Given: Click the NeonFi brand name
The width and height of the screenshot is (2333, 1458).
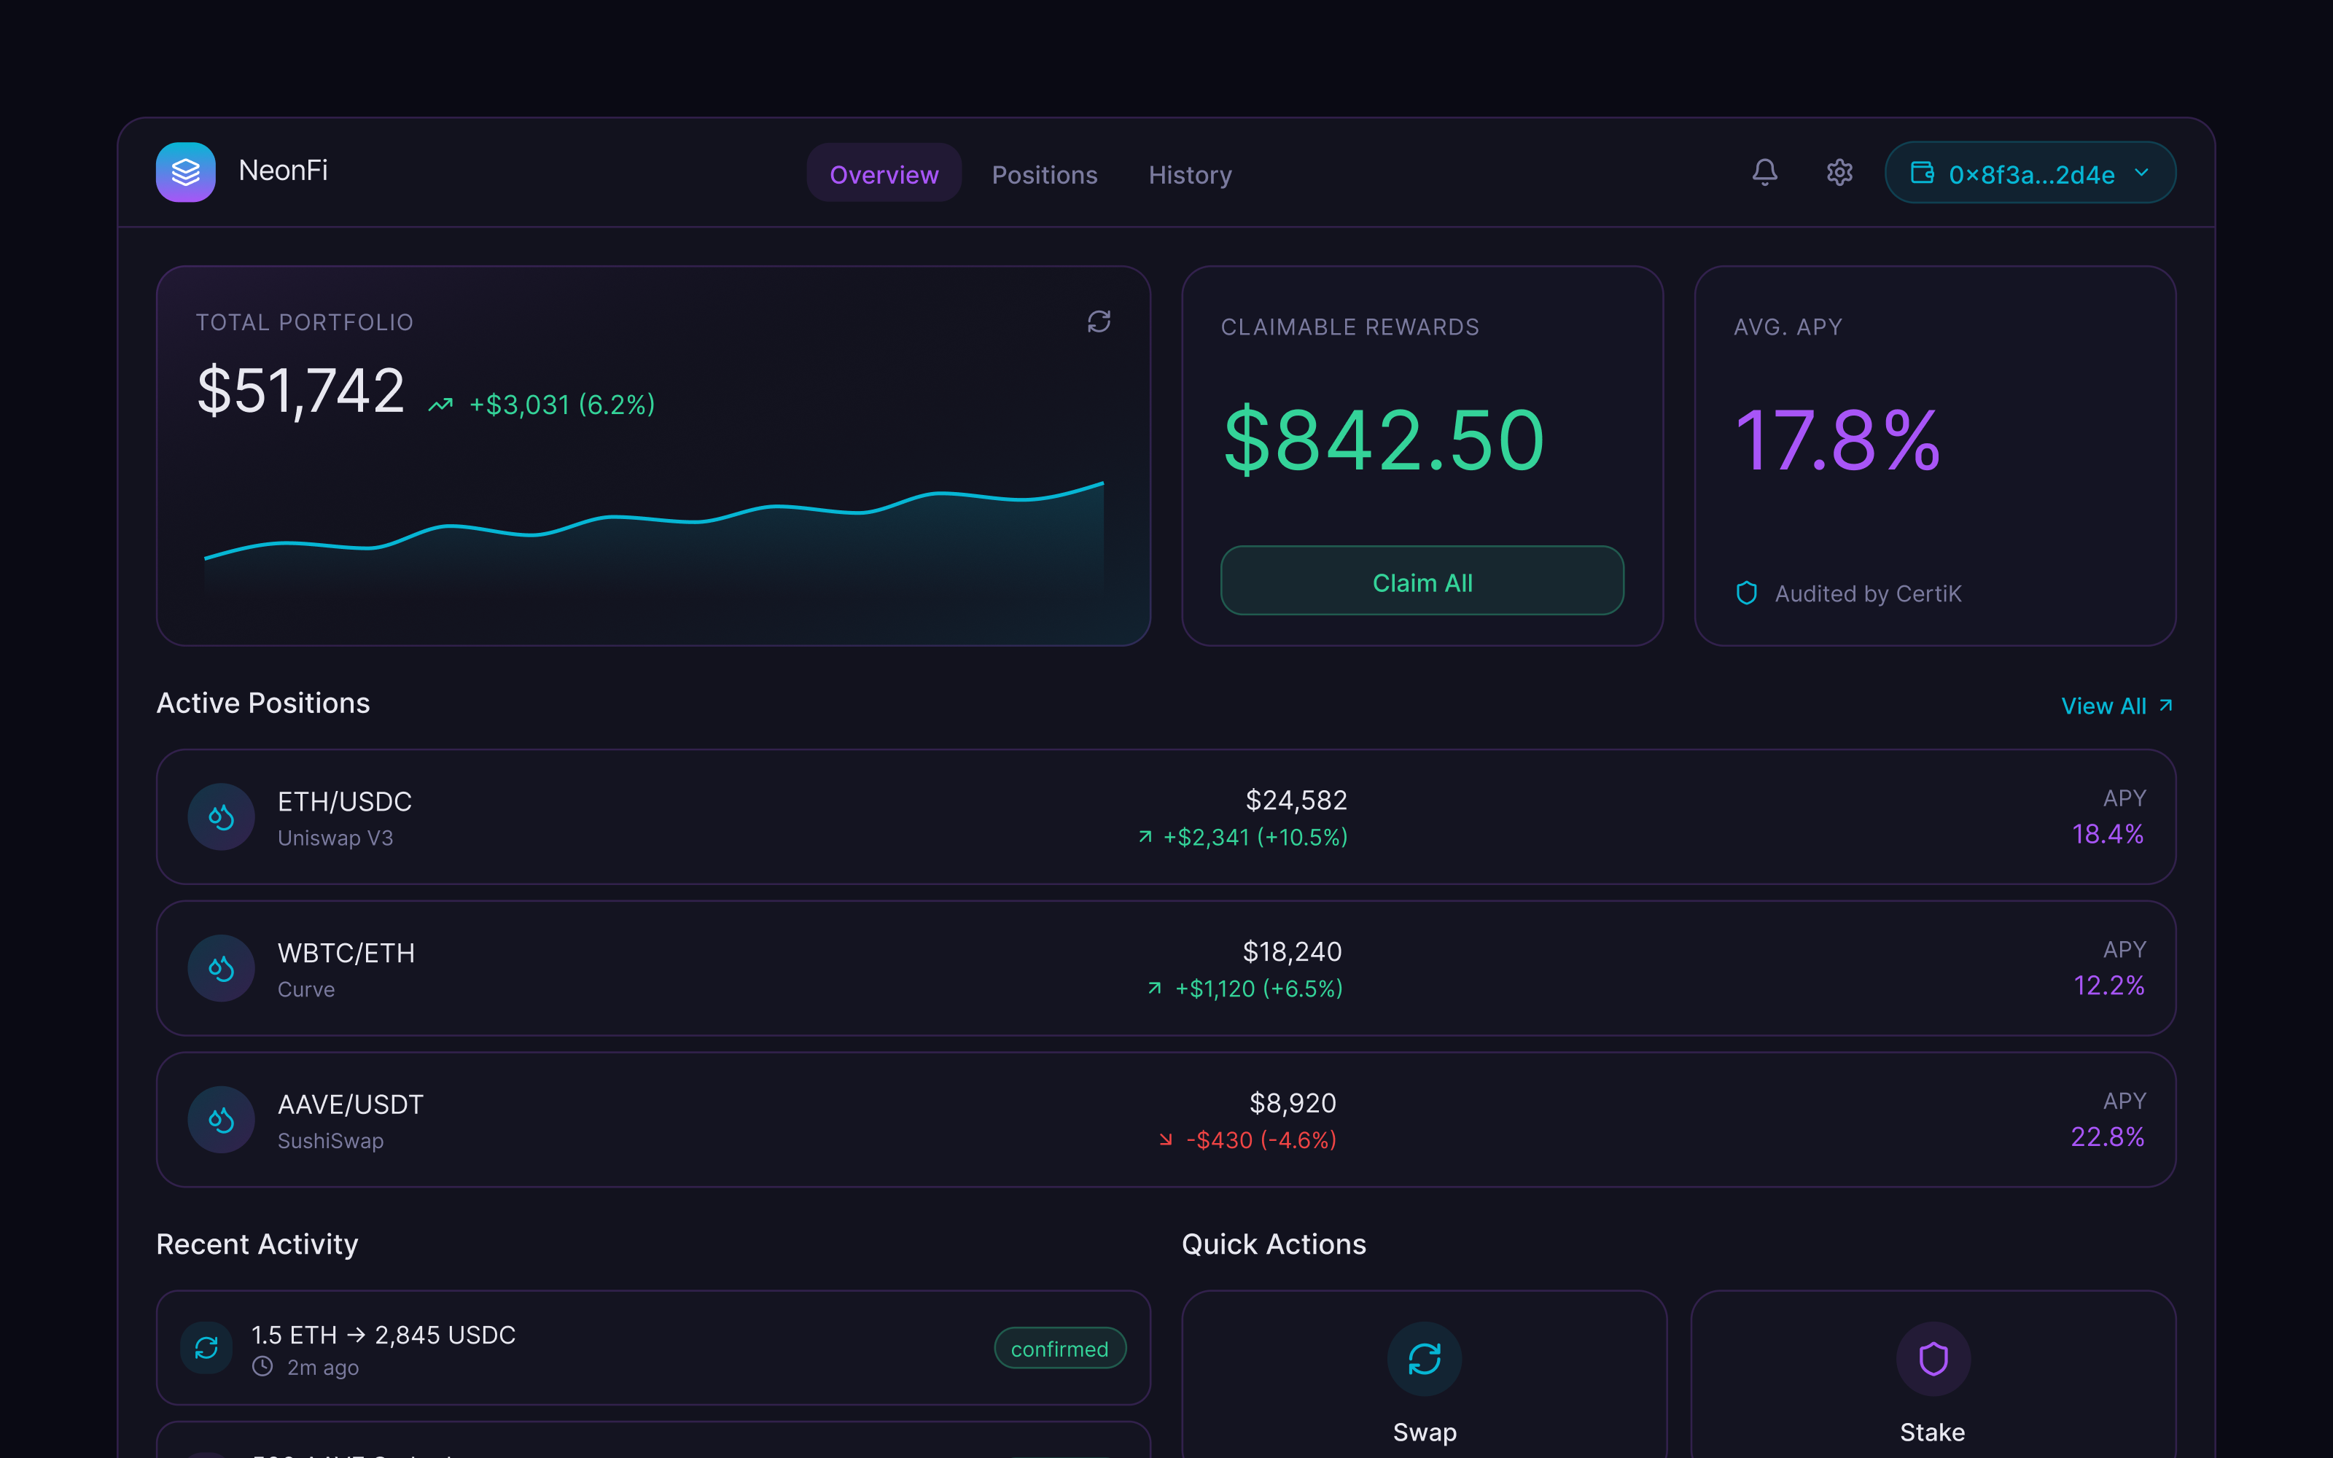Looking at the screenshot, I should tap(282, 171).
